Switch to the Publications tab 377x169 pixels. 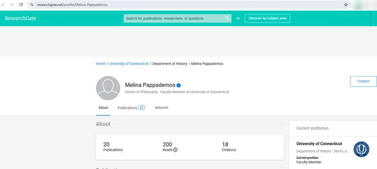pyautogui.click(x=131, y=108)
